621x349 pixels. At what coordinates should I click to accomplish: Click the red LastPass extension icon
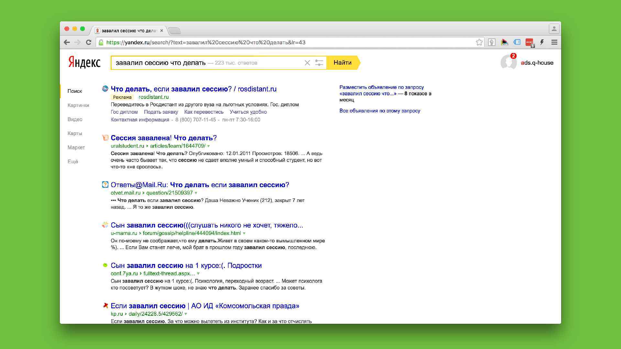[529, 42]
